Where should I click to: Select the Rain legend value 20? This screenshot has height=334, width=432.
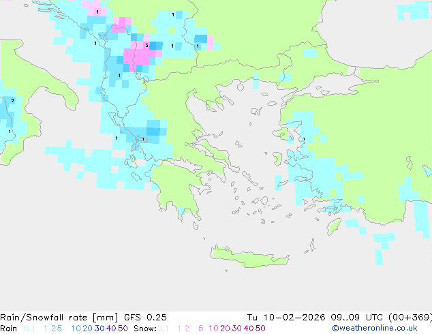pyautogui.click(x=87, y=329)
